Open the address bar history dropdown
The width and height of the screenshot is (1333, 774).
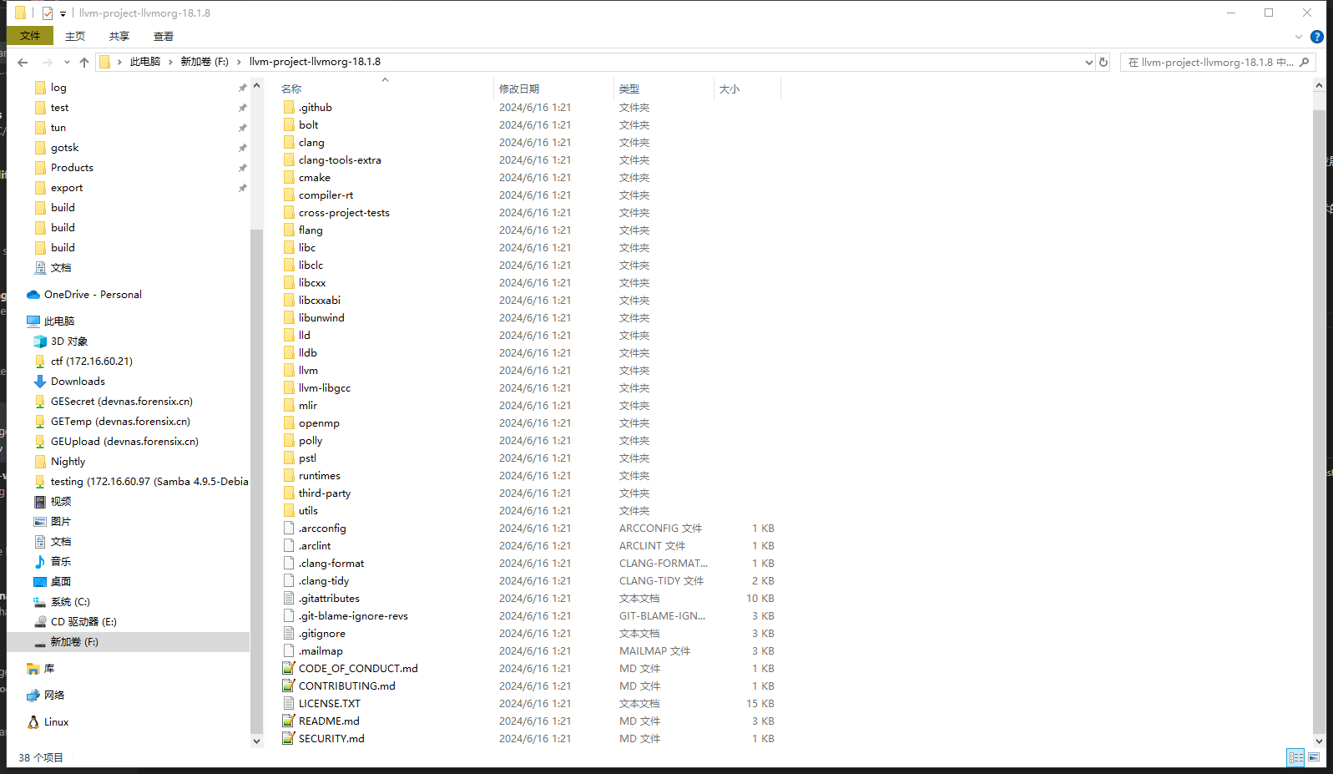click(1088, 63)
